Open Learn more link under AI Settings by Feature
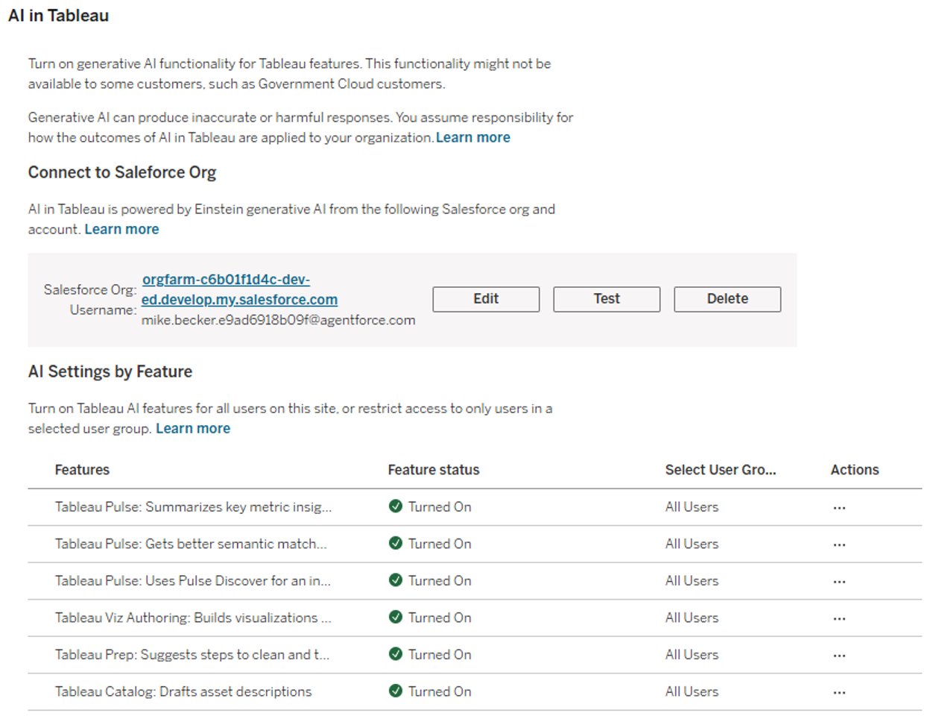Viewport: 930px width, 716px height. point(193,428)
